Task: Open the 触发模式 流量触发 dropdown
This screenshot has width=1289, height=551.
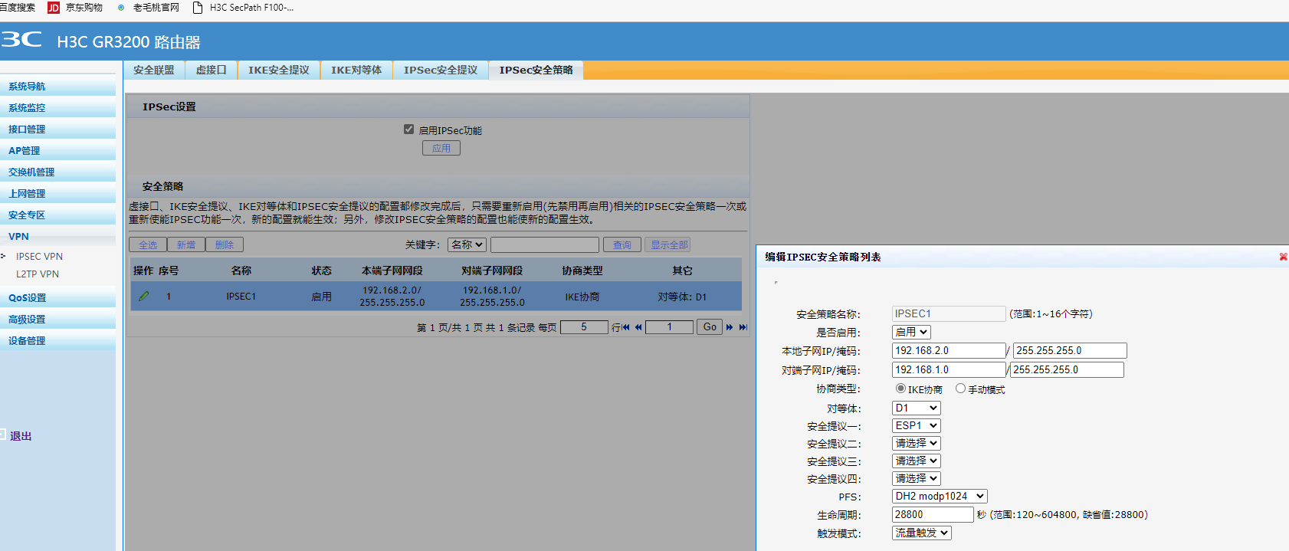Action: point(921,533)
